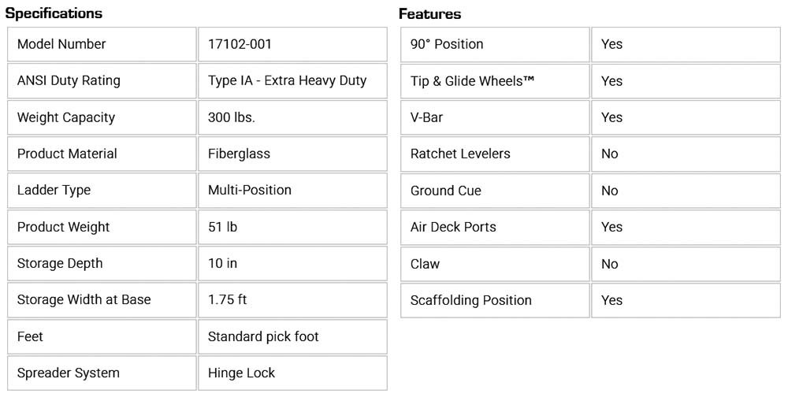The image size is (788, 397).
Task: Click the Storage Depth label
Action: tap(60, 263)
